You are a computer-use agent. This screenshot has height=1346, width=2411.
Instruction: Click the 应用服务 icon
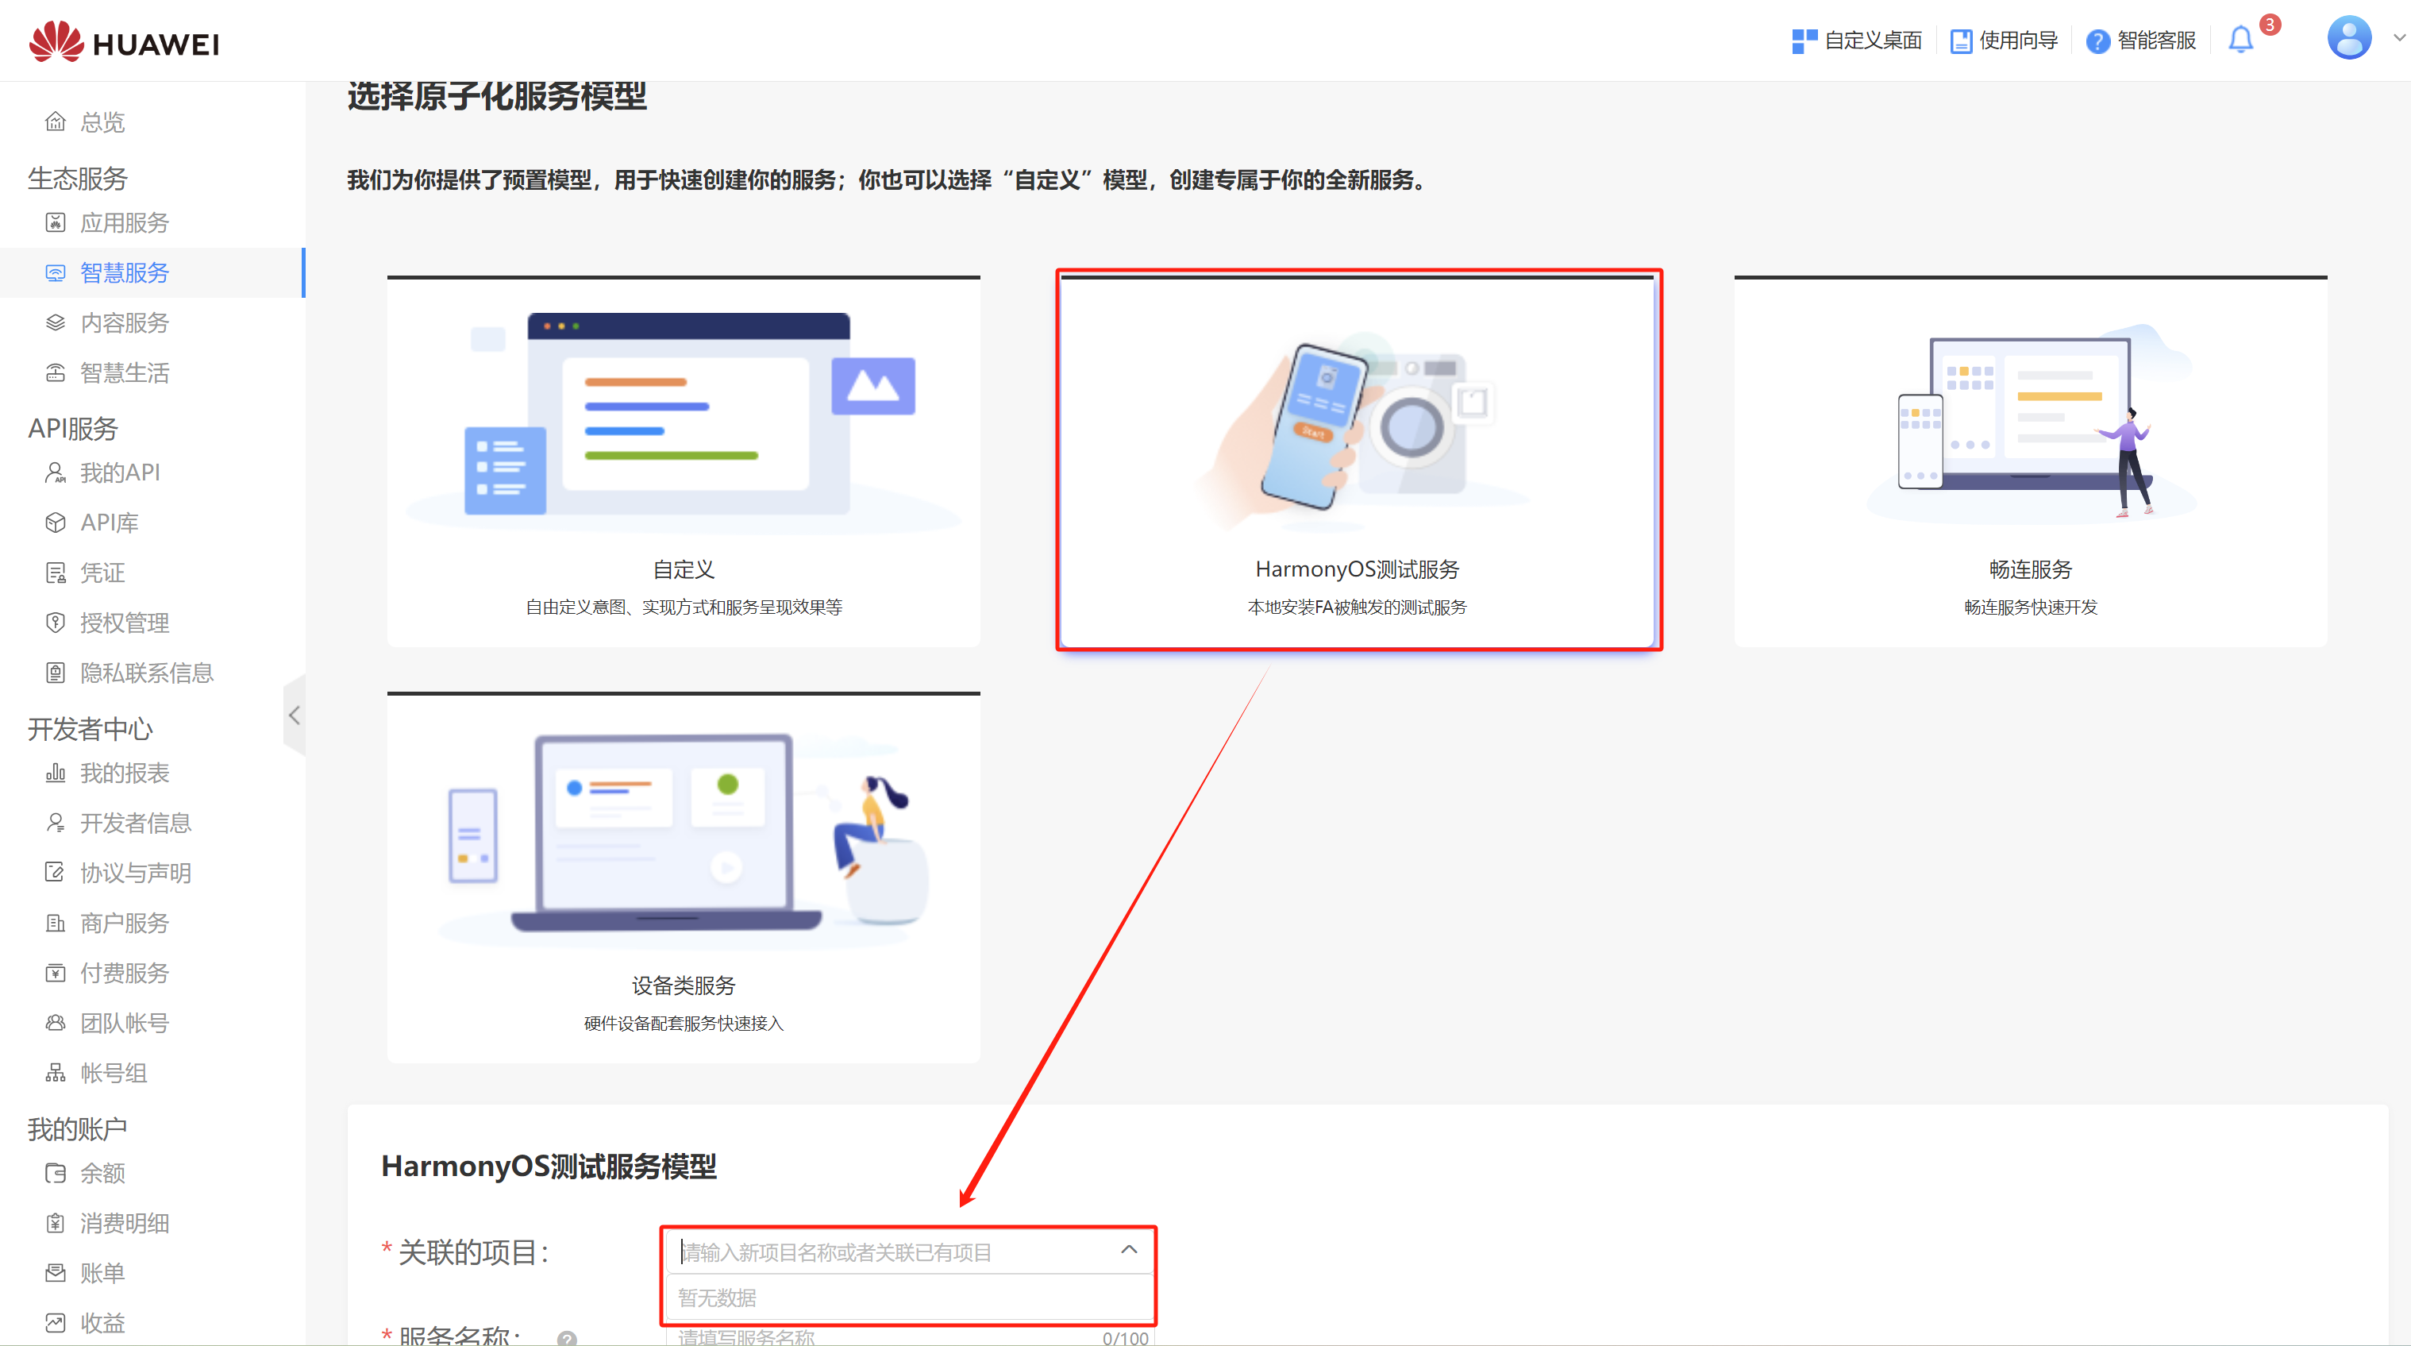(56, 222)
